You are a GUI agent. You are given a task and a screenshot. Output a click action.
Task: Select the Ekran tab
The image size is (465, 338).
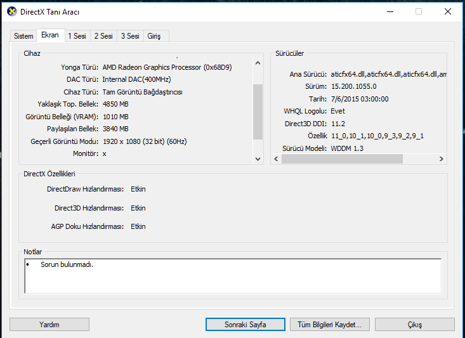pos(50,35)
